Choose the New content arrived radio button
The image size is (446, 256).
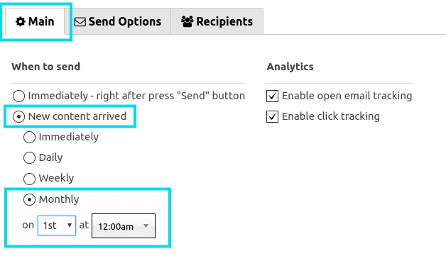pyautogui.click(x=18, y=116)
